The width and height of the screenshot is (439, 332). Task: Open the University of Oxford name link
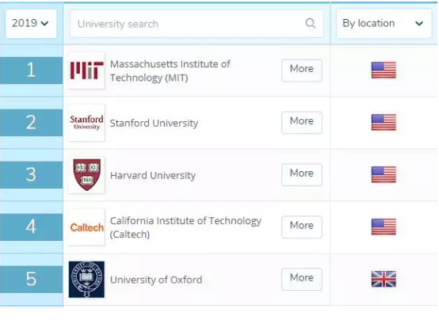156,280
